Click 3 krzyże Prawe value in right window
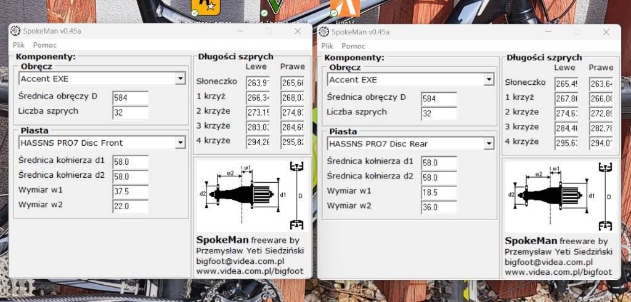The height and width of the screenshot is (302, 631). pos(601,128)
